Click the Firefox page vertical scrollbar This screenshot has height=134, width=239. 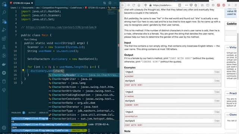click(238, 56)
